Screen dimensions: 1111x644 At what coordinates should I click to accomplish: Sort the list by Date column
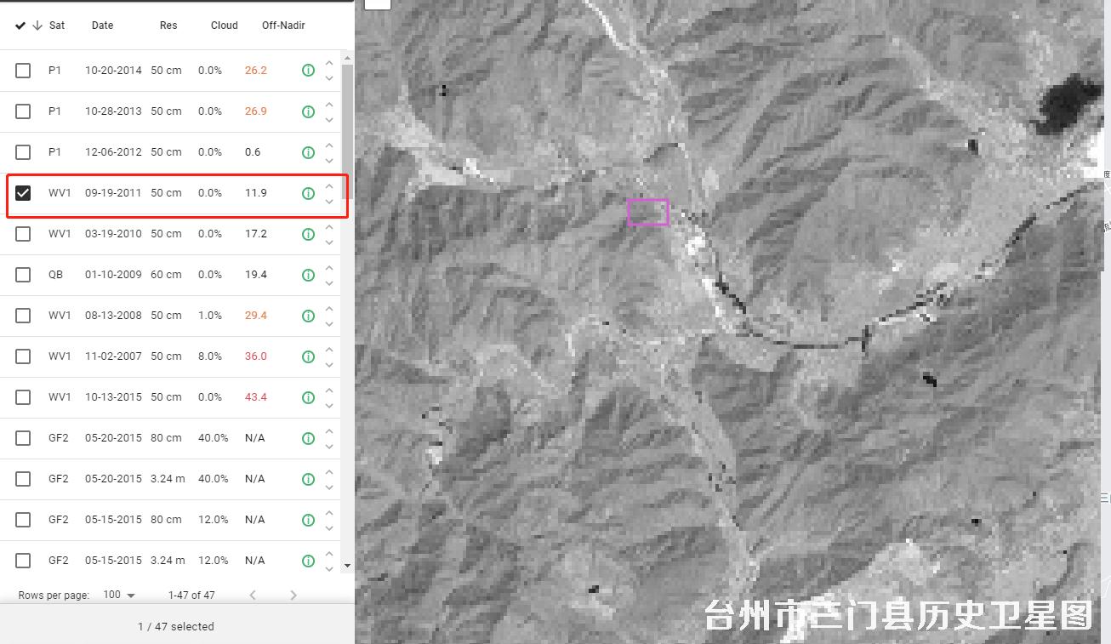(102, 26)
